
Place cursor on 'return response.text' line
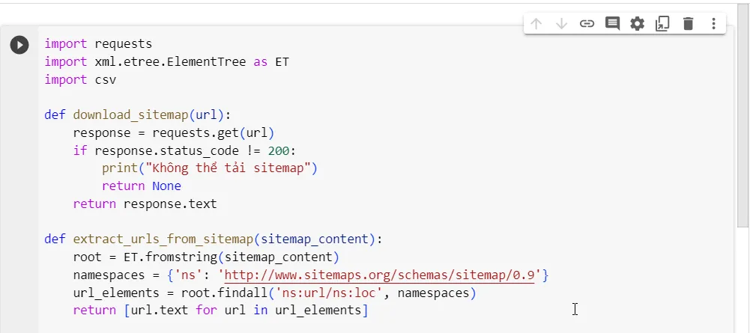(145, 204)
